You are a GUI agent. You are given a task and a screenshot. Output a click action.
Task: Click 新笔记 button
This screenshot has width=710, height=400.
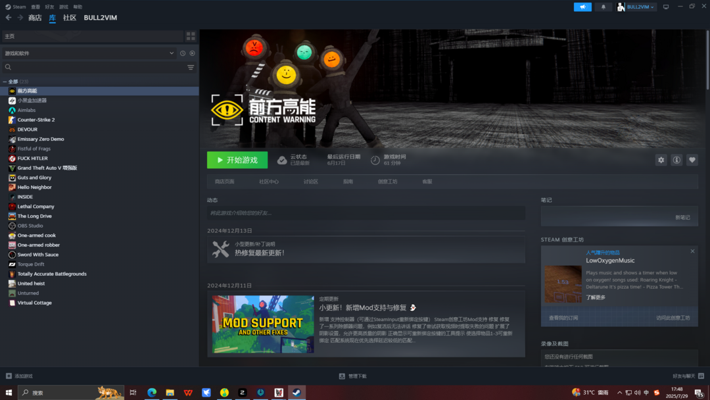pyautogui.click(x=683, y=218)
